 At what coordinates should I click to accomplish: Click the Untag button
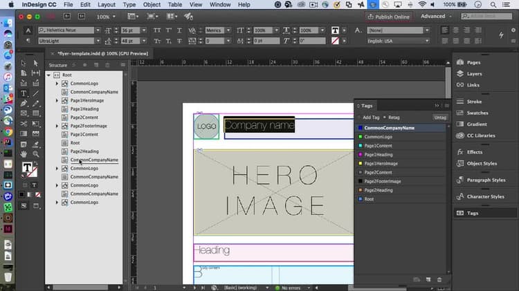[x=440, y=118]
